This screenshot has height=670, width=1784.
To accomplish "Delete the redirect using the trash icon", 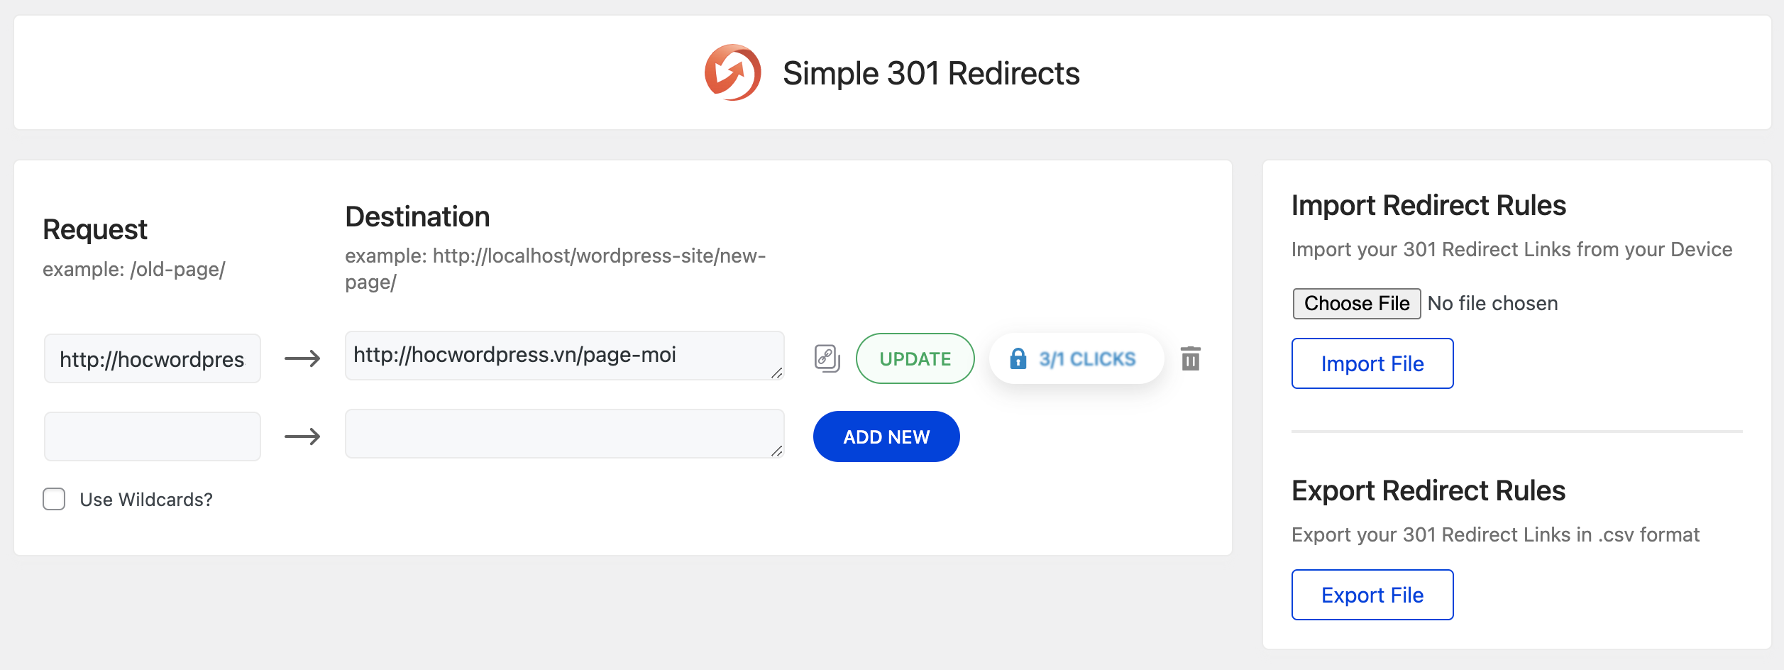I will (x=1191, y=358).
